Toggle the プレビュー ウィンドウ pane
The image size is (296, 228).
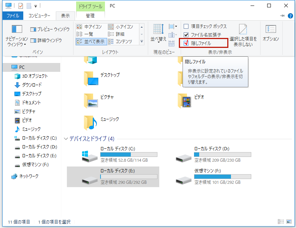point(50,29)
